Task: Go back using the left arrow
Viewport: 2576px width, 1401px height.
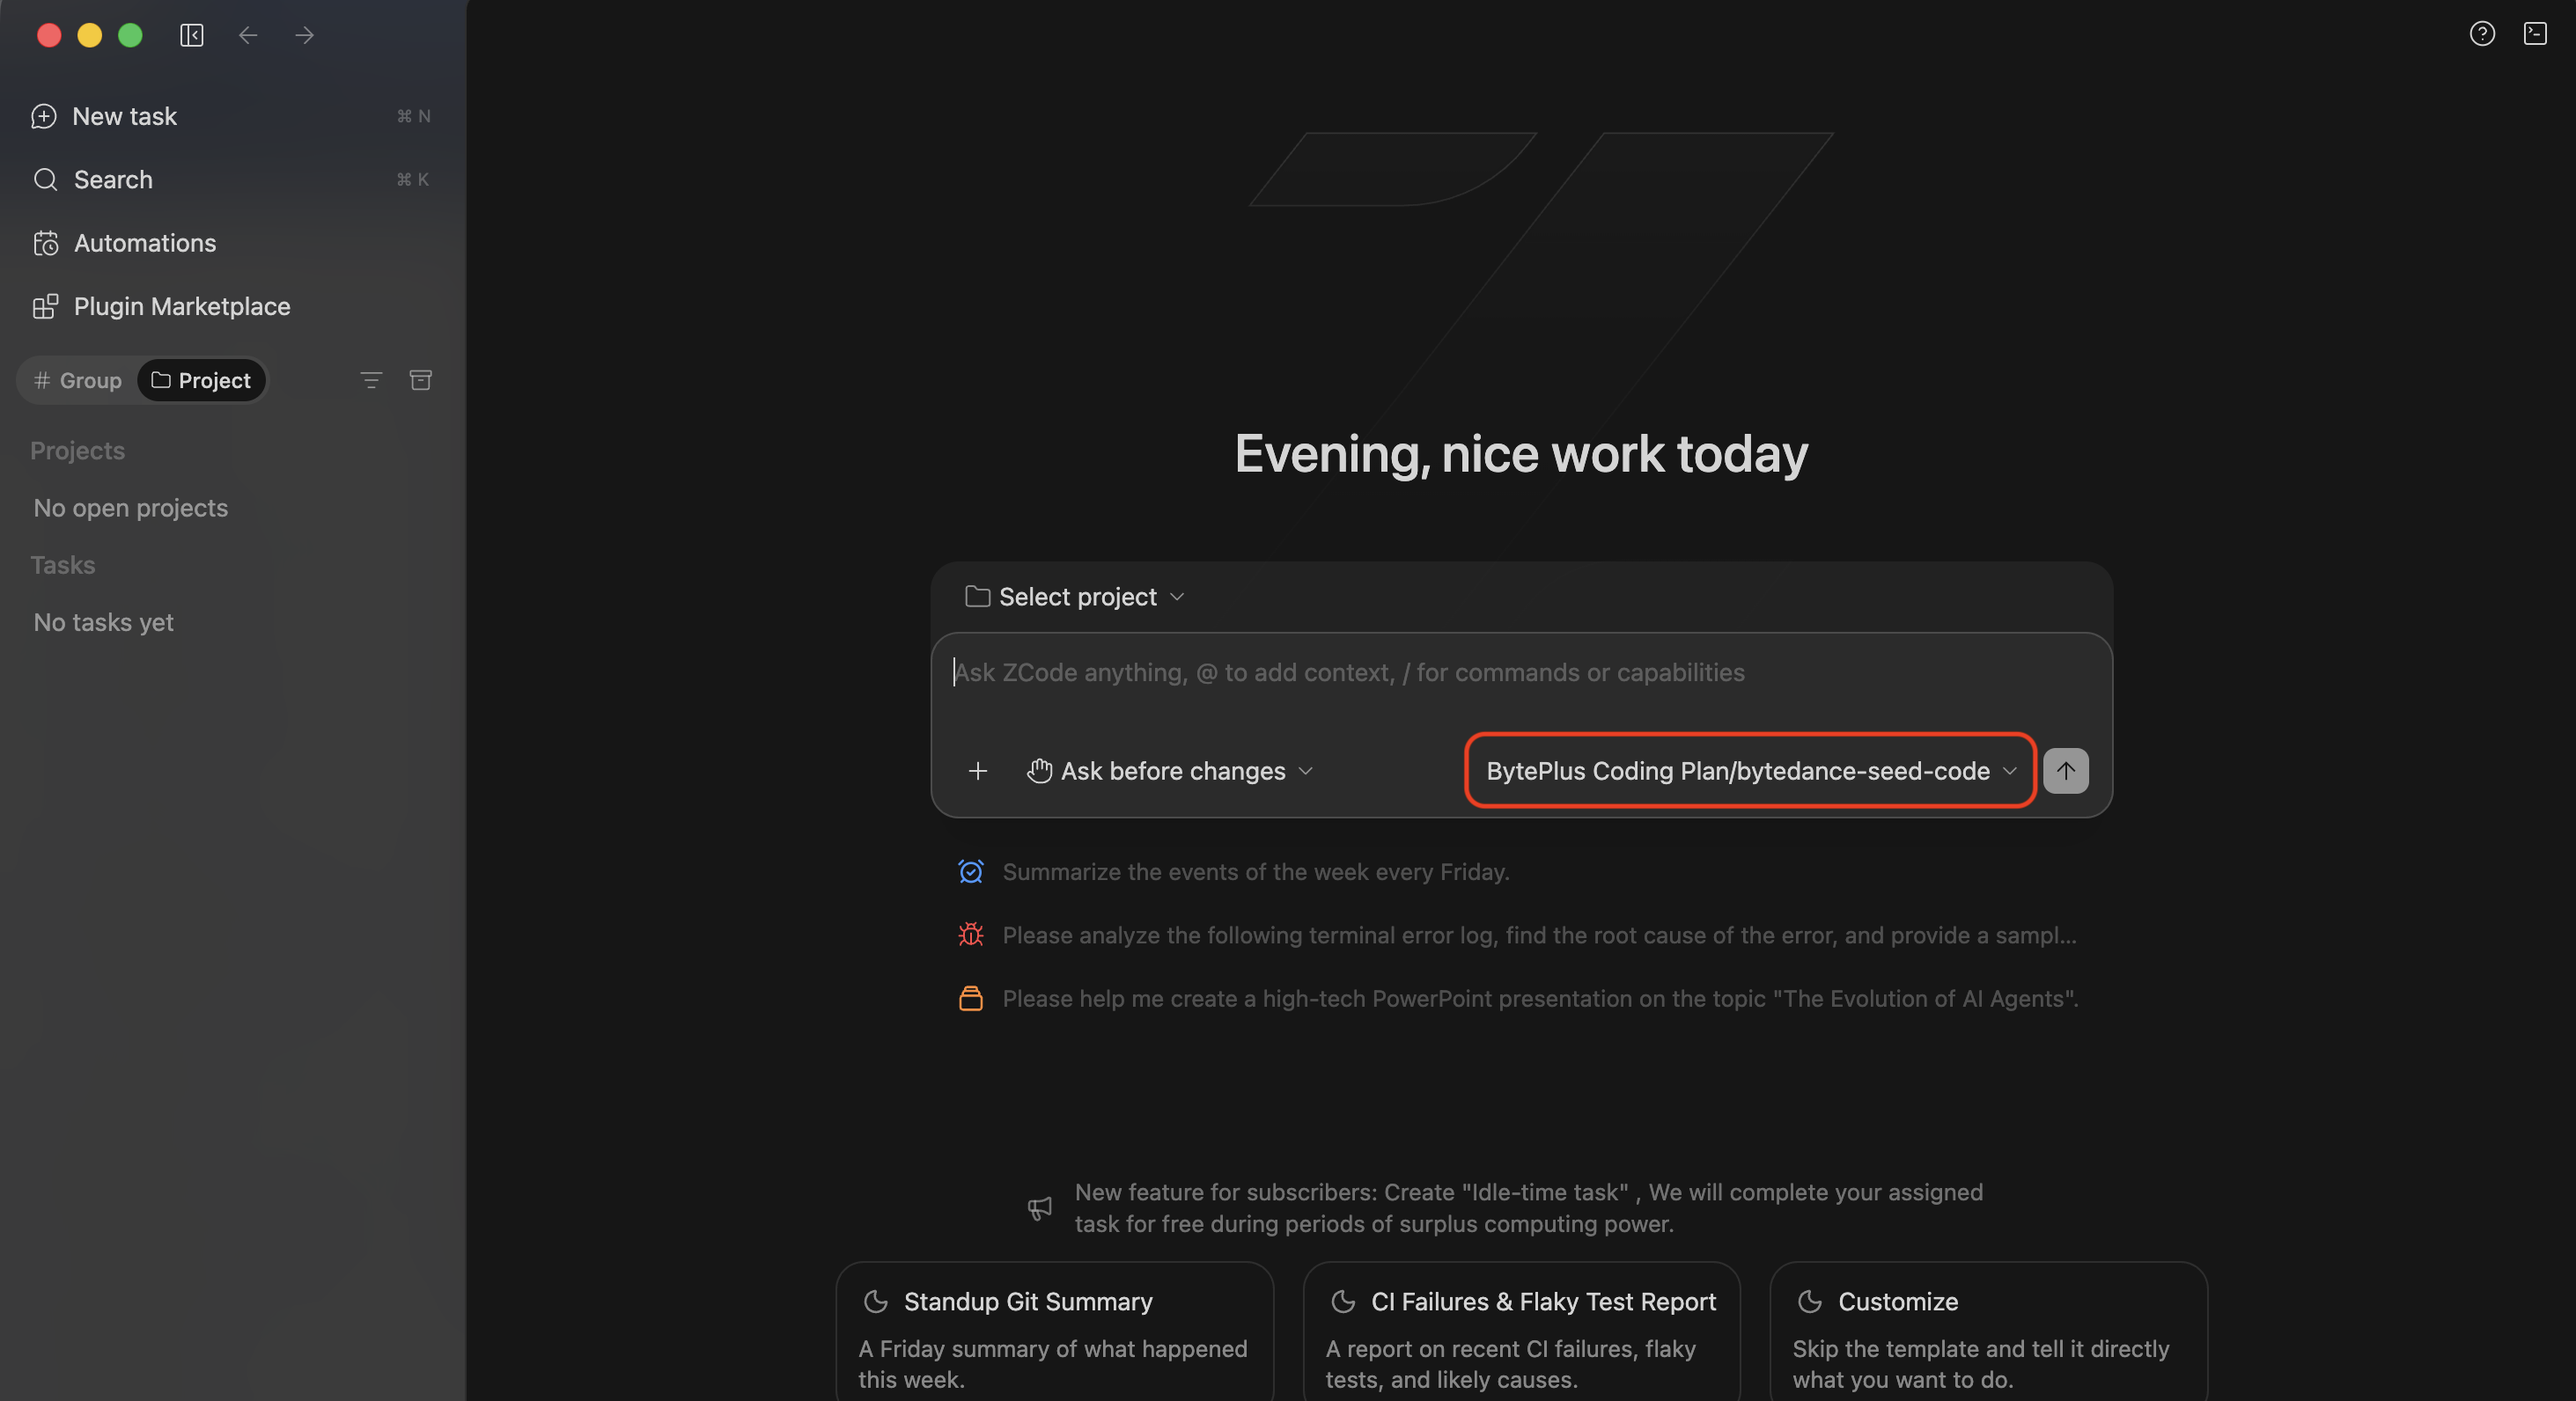Action: (x=248, y=36)
